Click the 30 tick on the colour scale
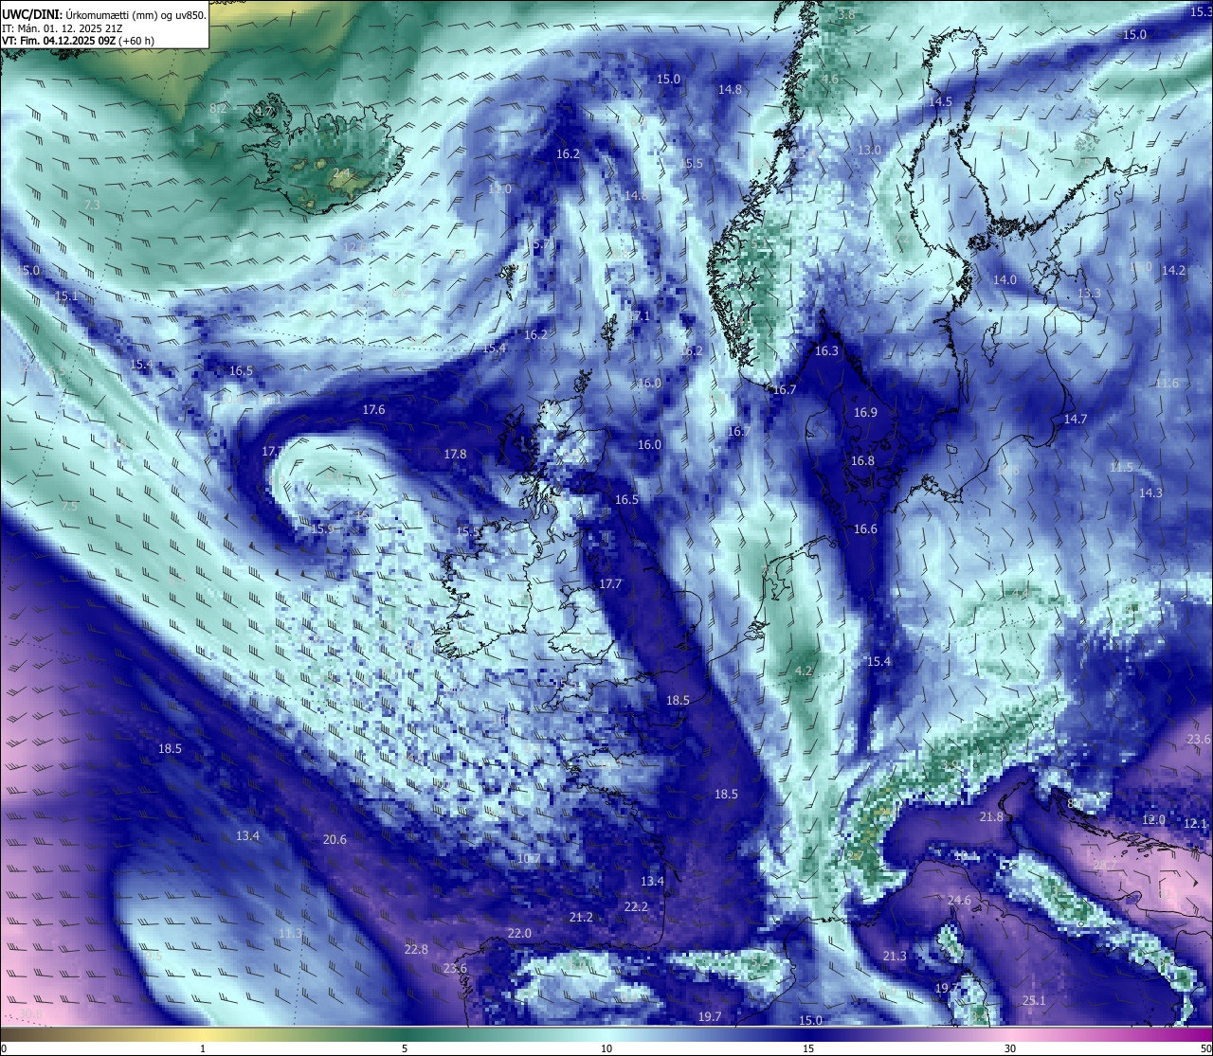The height and width of the screenshot is (1056, 1213). click(x=1010, y=1048)
